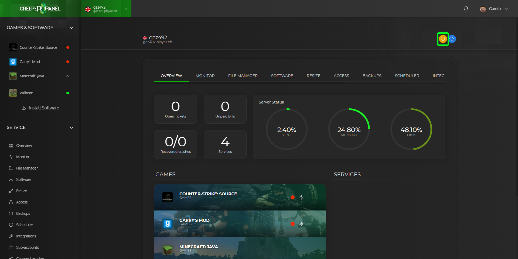Image resolution: width=518 pixels, height=259 pixels.
Task: Click Garry's Mod red status dot in sidebar
Action: (x=68, y=62)
